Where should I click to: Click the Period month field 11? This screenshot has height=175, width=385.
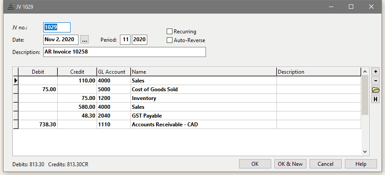click(125, 40)
